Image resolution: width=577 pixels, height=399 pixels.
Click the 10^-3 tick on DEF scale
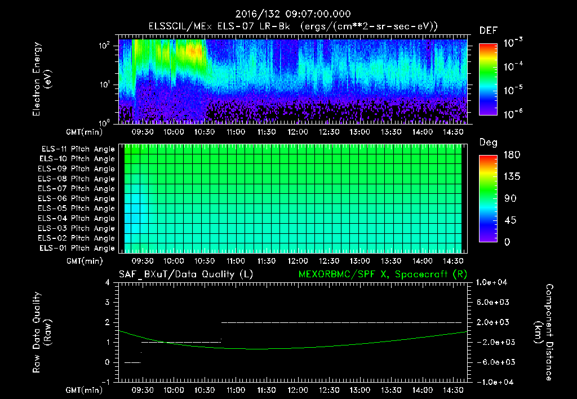(513, 43)
